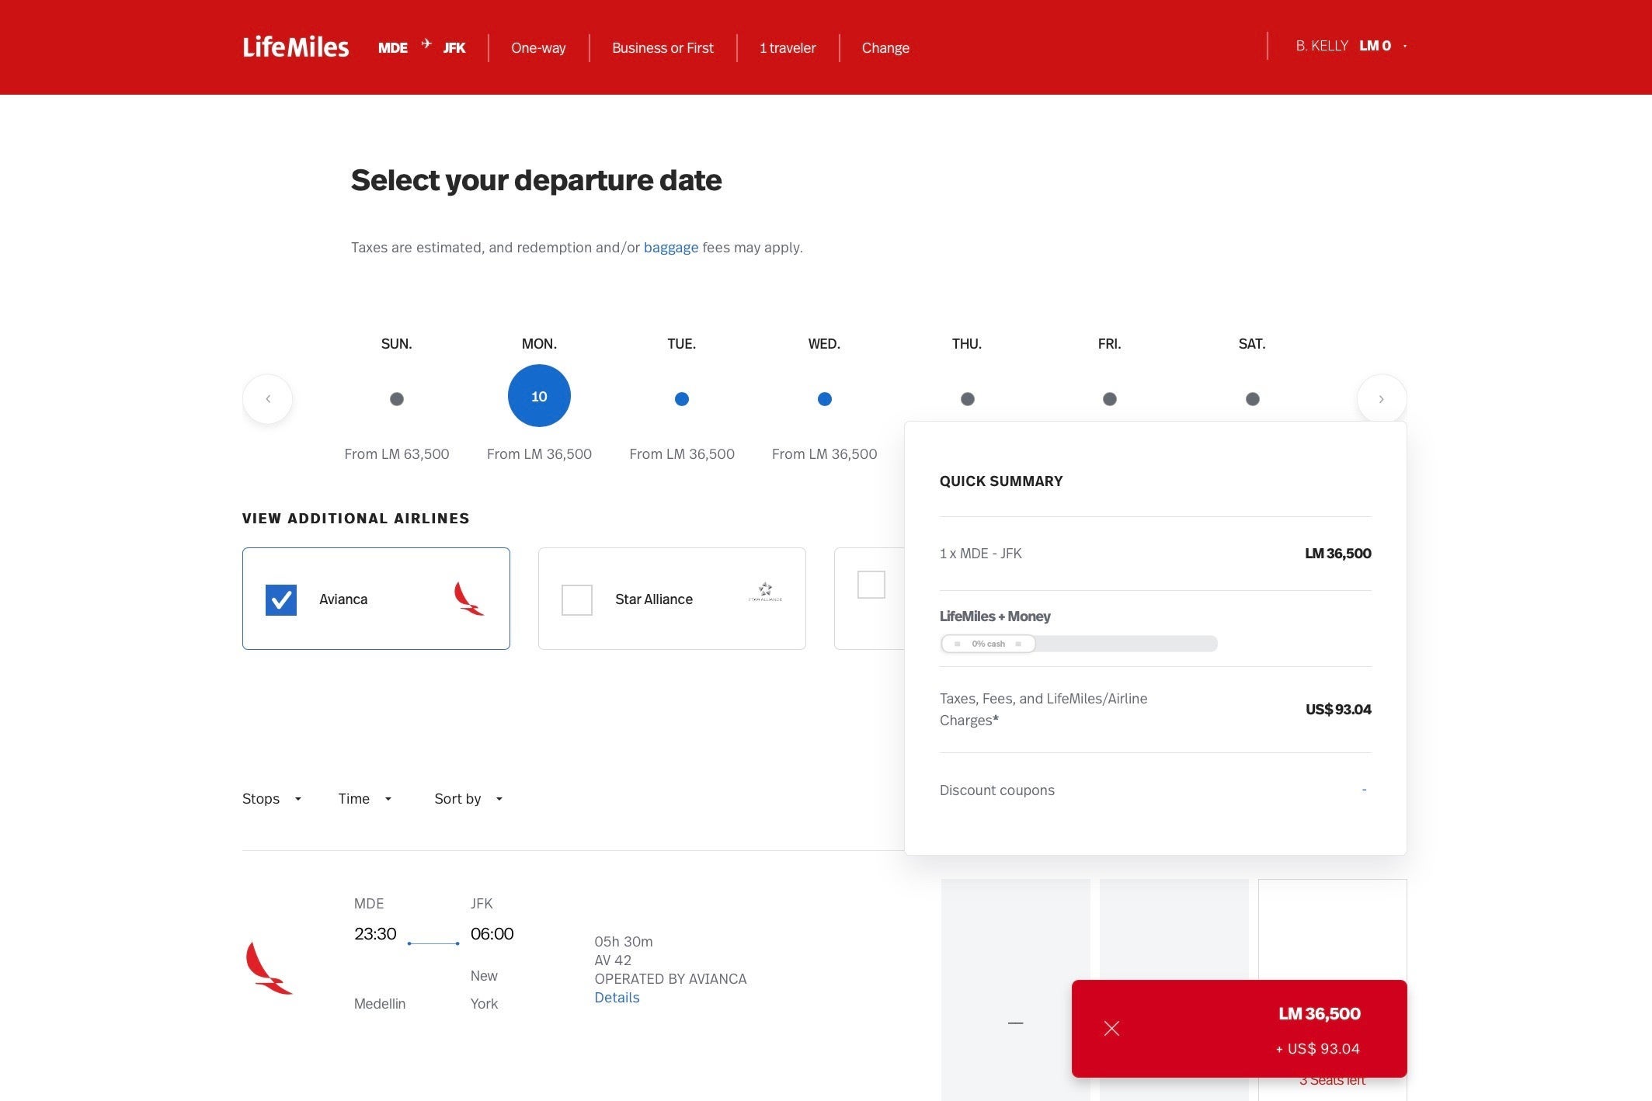
Task: Select Friday date dot
Action: point(1109,399)
